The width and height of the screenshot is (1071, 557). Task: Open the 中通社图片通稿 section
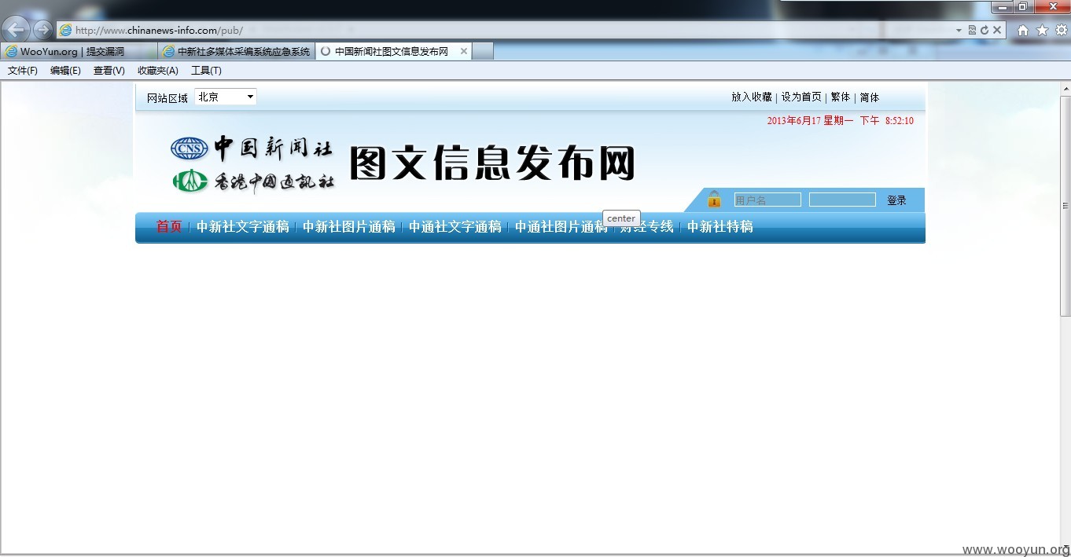561,227
